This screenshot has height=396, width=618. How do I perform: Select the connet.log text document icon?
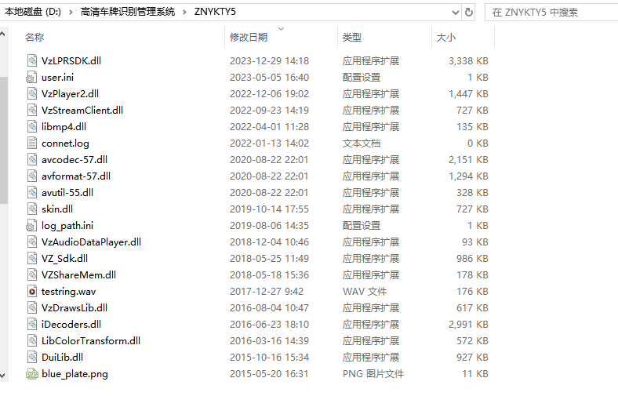tap(32, 143)
